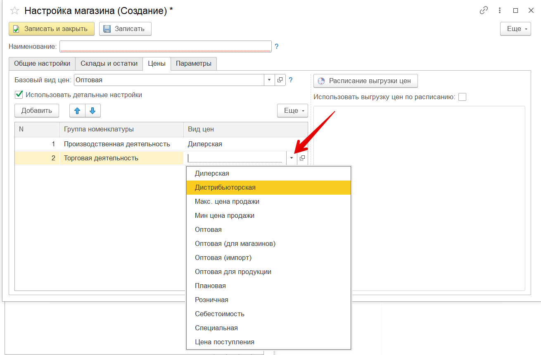This screenshot has height=355, width=541.
Task: Select Мин цена продажи option
Action: tap(268, 216)
